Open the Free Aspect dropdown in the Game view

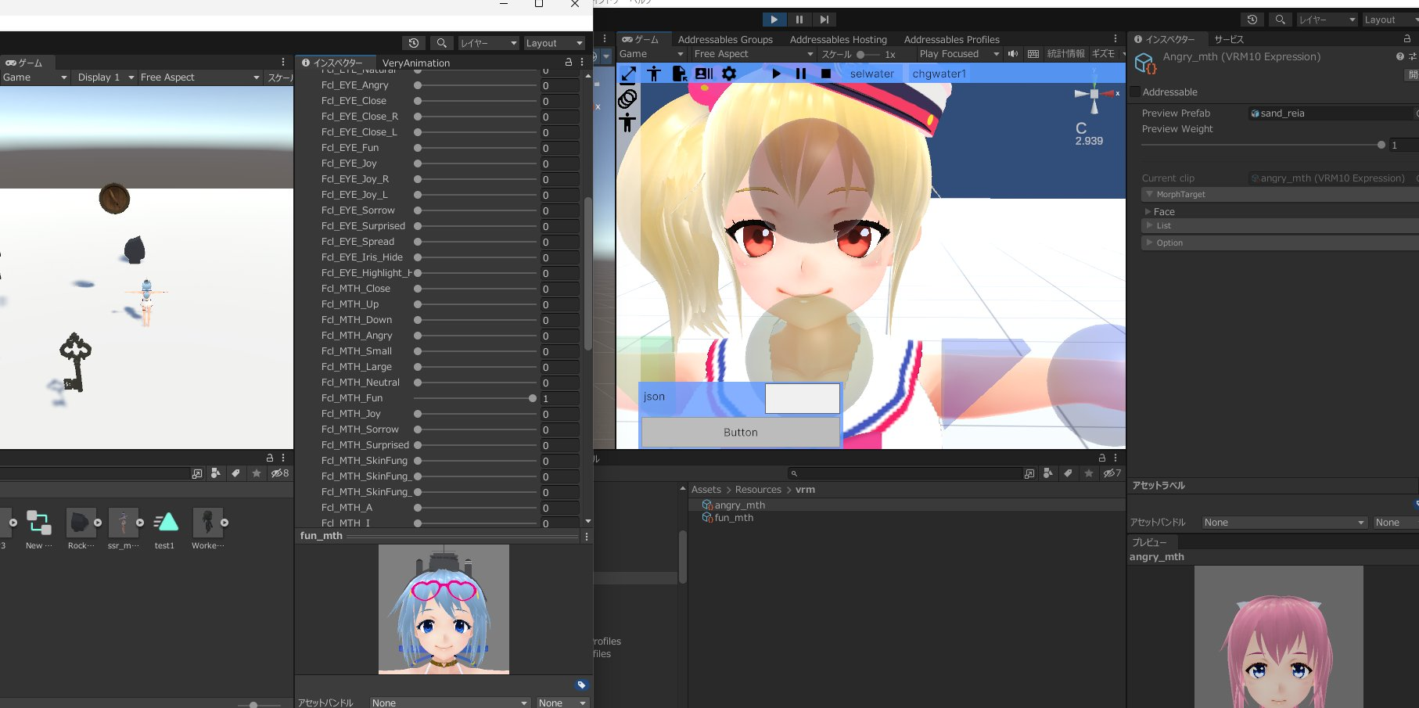(751, 54)
